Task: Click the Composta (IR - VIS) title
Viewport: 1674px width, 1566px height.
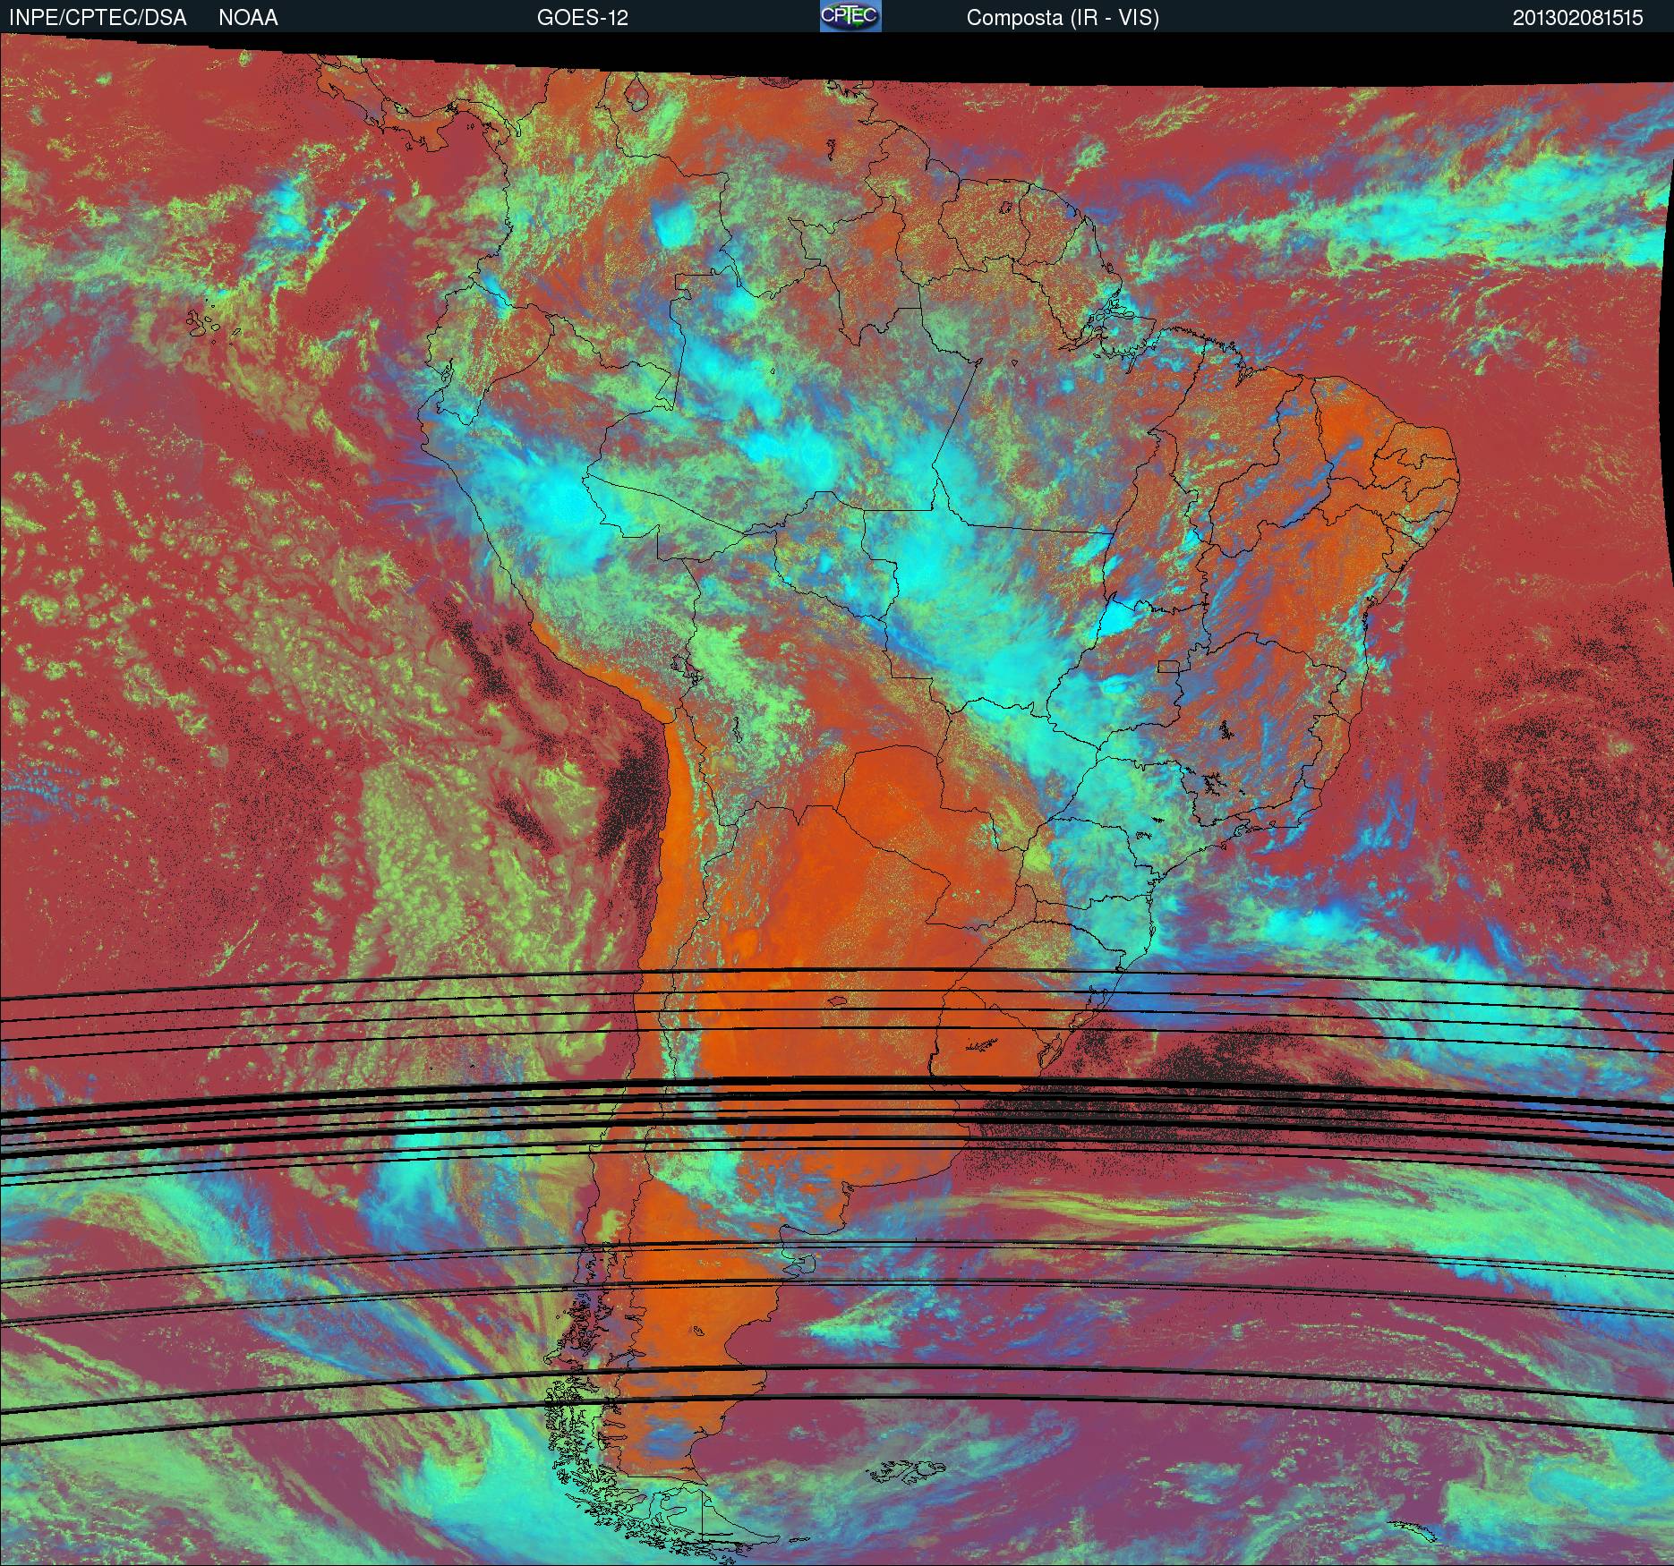Action: click(x=1063, y=17)
